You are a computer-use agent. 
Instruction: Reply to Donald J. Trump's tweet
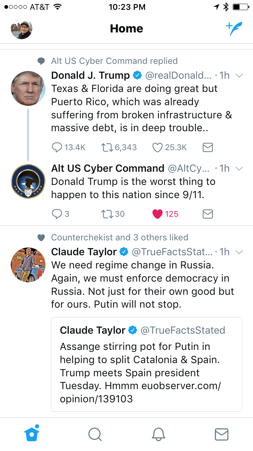pos(57,147)
